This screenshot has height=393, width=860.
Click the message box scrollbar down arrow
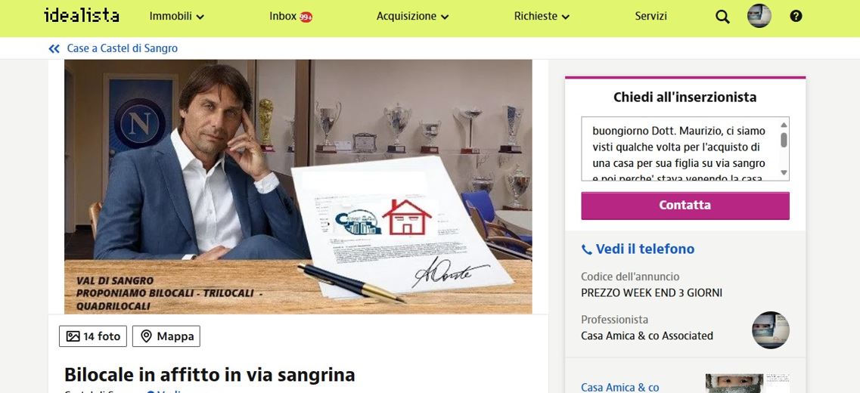pos(784,172)
